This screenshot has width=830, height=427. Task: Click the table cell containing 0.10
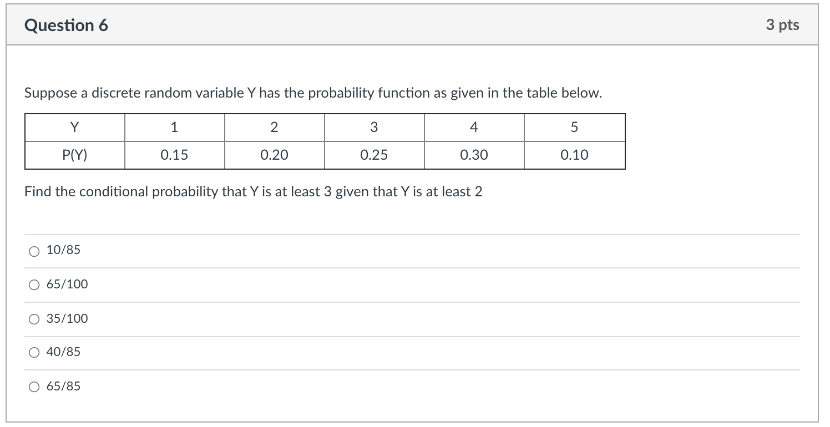pyautogui.click(x=574, y=155)
